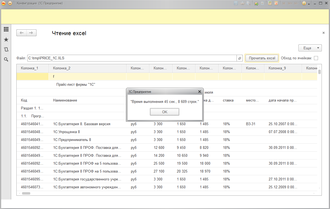Toggle the Обход по ячейкам checkbox

pos(316,58)
